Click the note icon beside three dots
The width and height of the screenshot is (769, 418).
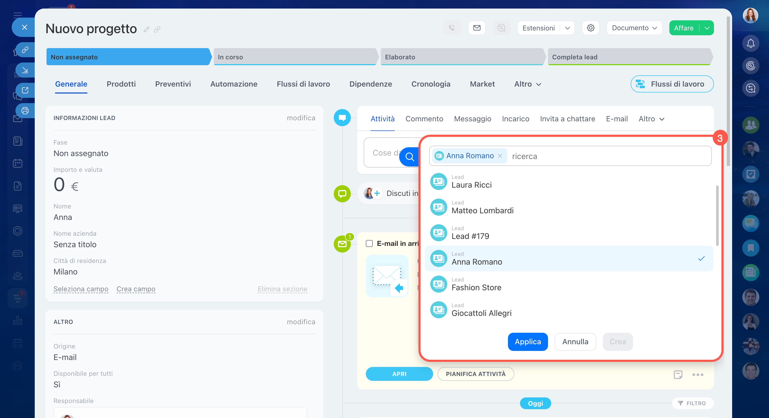pos(678,374)
